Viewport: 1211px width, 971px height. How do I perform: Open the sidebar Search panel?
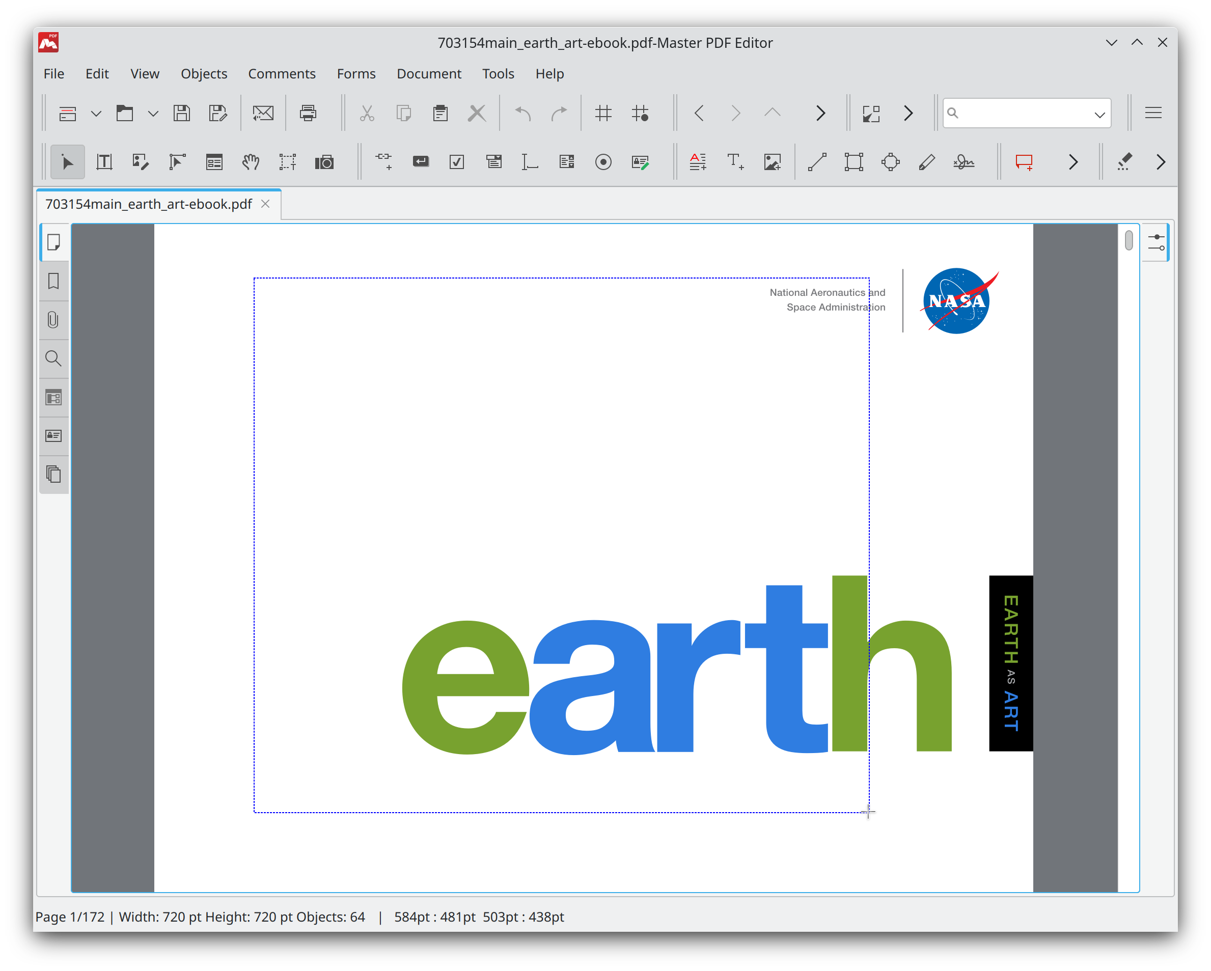54,358
